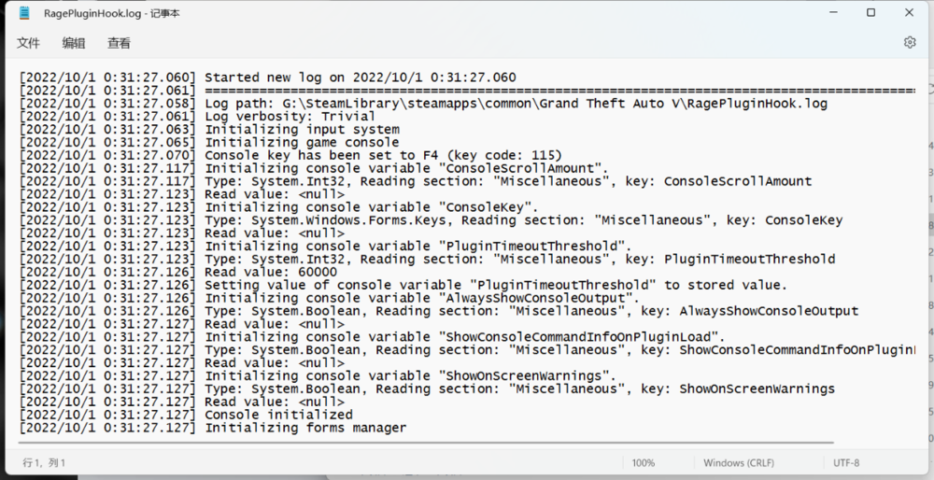Click the "Console initialized" log line
Viewport: 934px width, 480px height.
[x=278, y=415]
